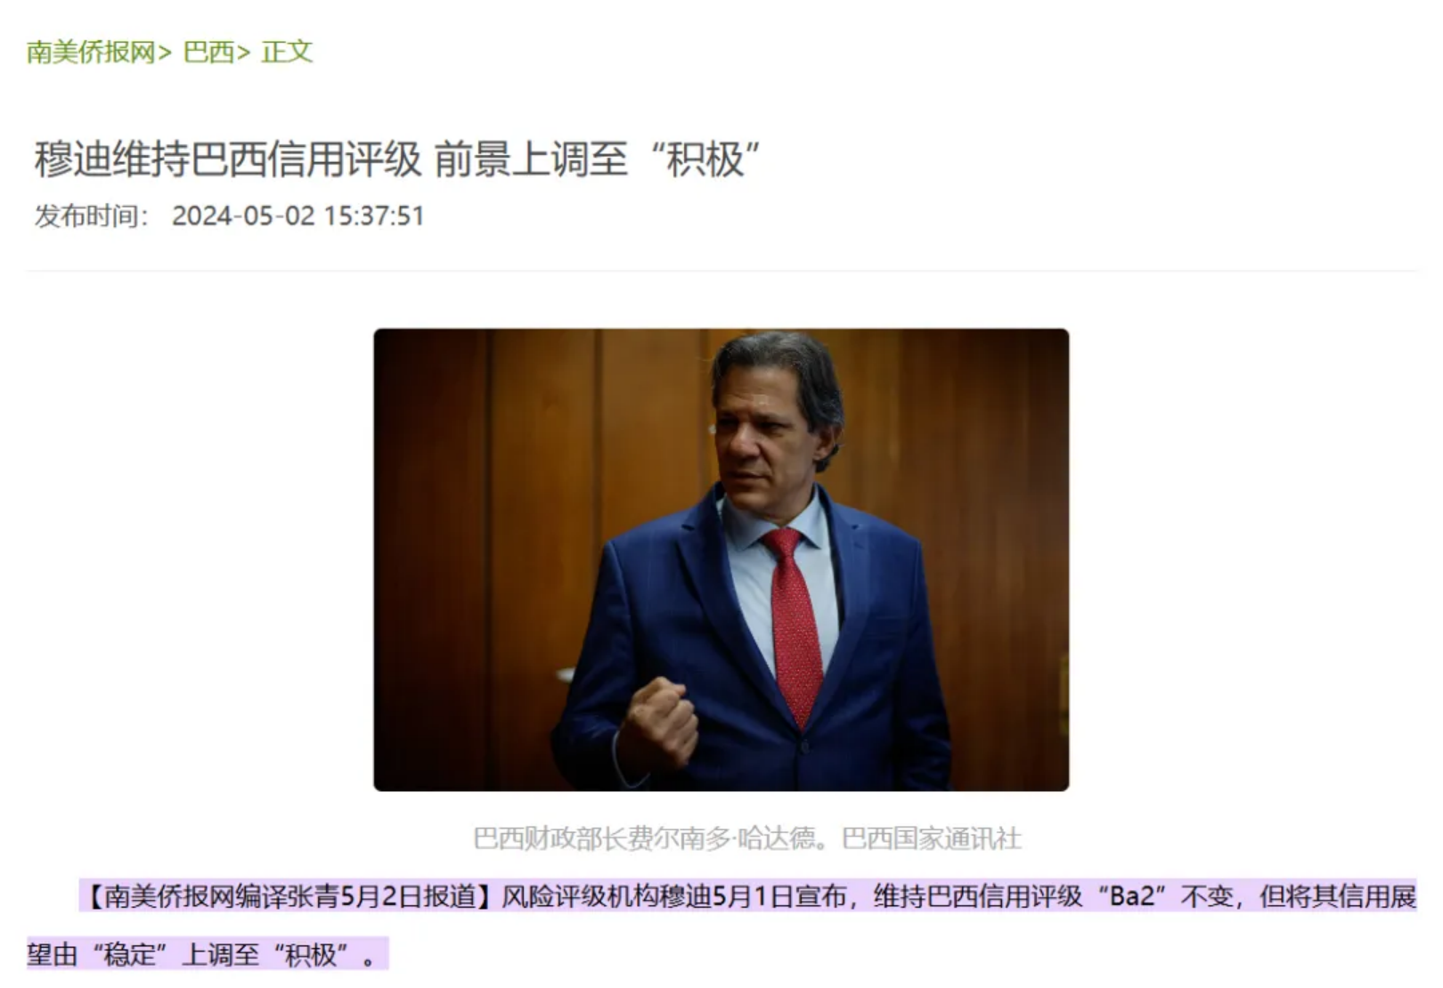
Task: Click “Ba2” in the highlighted paragraph
Action: (x=1131, y=896)
